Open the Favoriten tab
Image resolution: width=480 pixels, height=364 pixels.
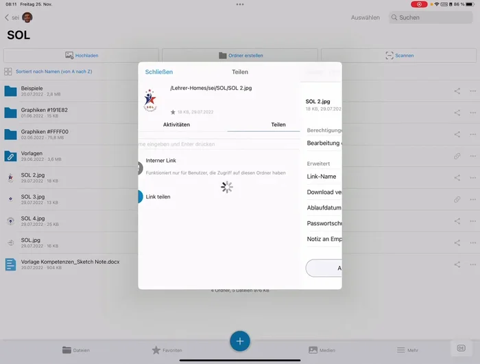click(167, 350)
